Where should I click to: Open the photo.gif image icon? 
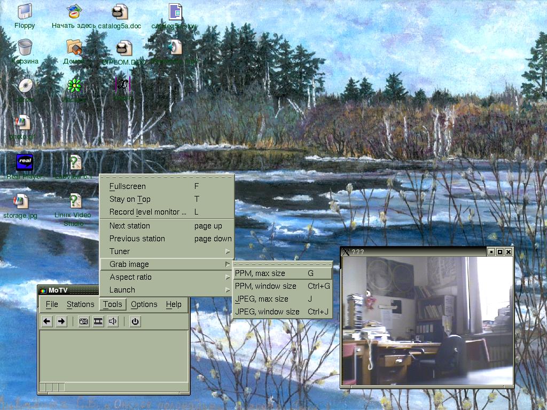(x=22, y=122)
